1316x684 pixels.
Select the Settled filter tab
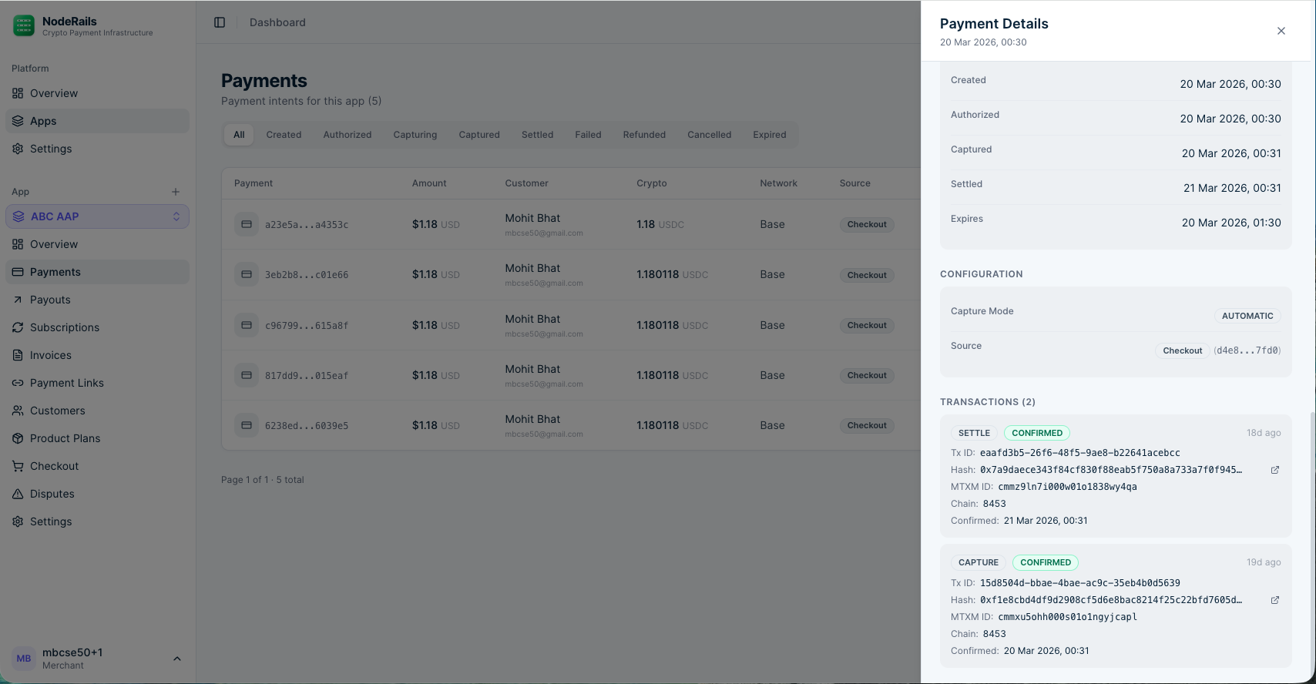tap(537, 135)
